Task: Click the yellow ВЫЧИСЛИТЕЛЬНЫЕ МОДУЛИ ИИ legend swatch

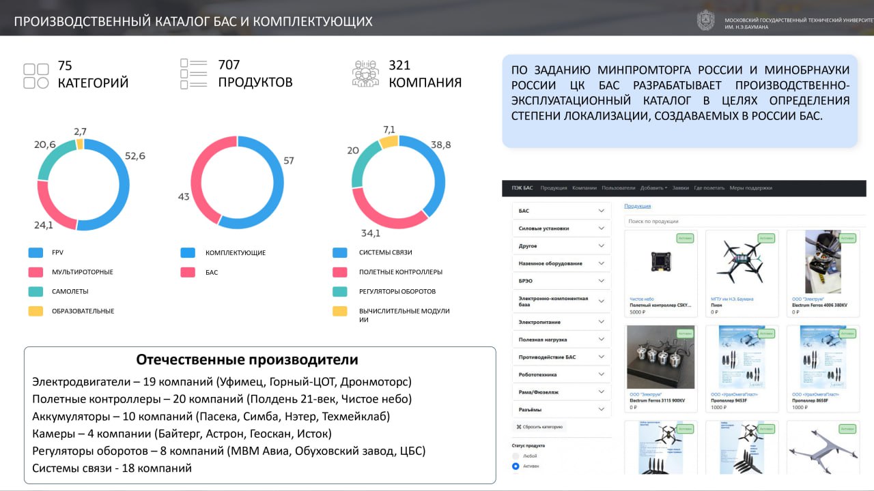Action: point(340,311)
